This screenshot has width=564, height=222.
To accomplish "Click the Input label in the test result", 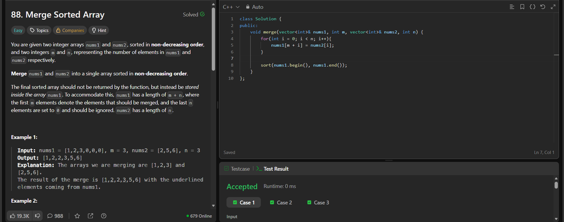I will coord(232,217).
